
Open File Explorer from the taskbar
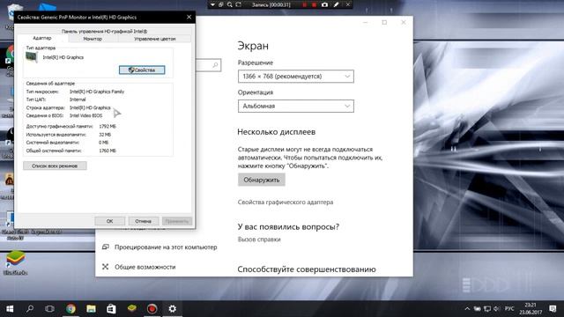91,309
